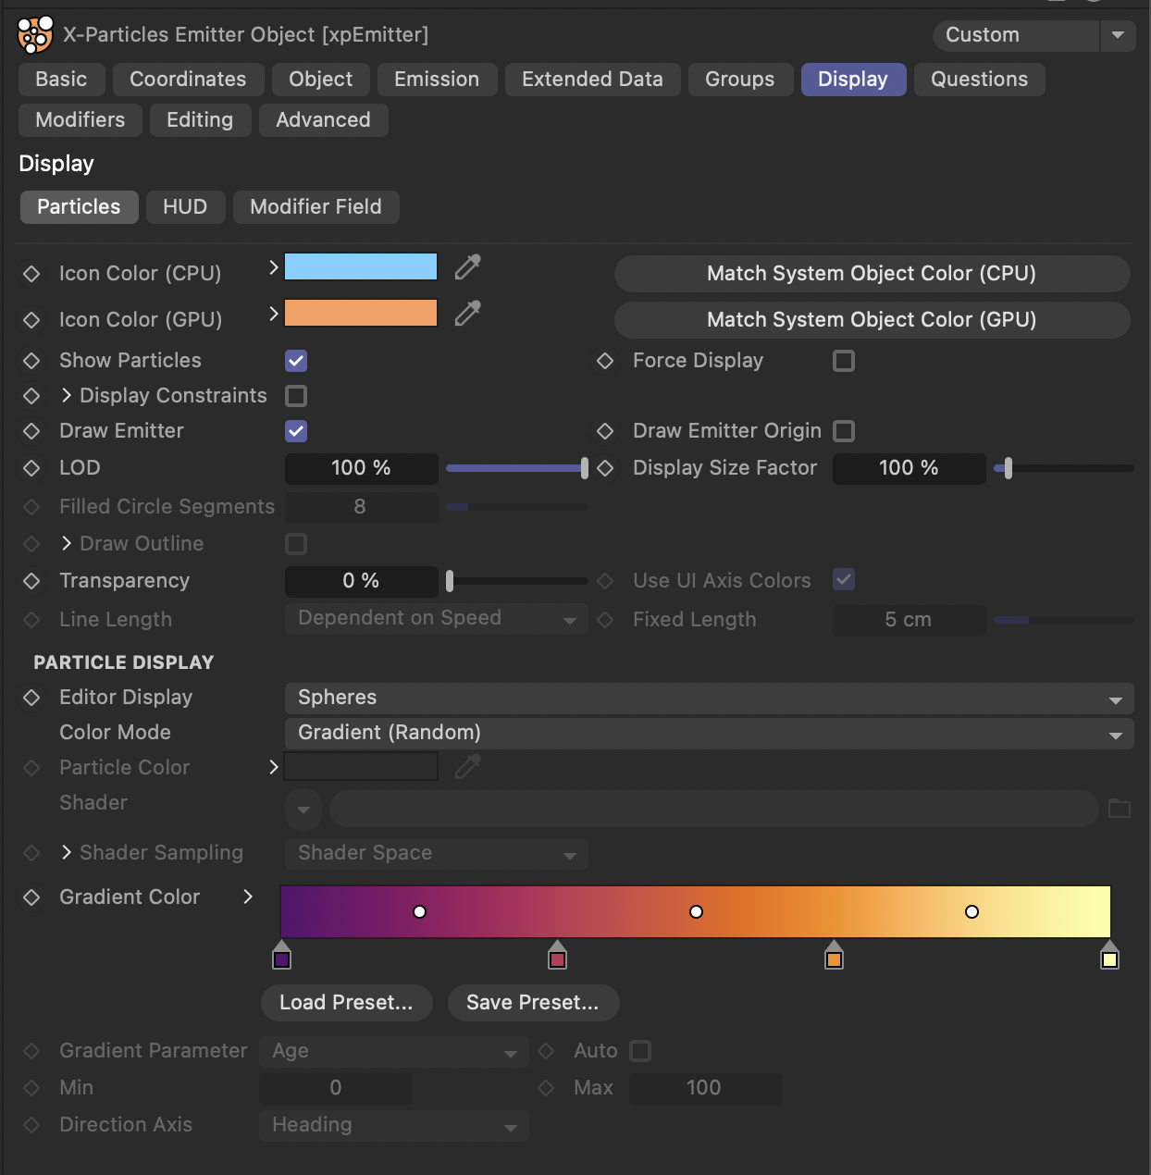This screenshot has width=1151, height=1175.
Task: Click keyframe diamond beside Icon Color (GPU)
Action: (x=31, y=320)
